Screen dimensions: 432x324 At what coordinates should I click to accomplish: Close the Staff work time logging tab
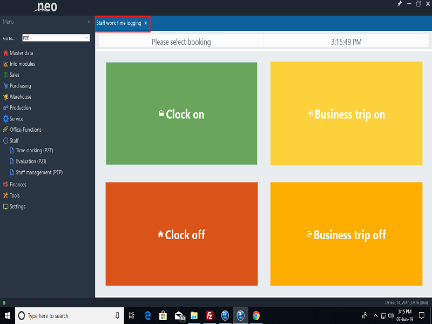coord(146,23)
